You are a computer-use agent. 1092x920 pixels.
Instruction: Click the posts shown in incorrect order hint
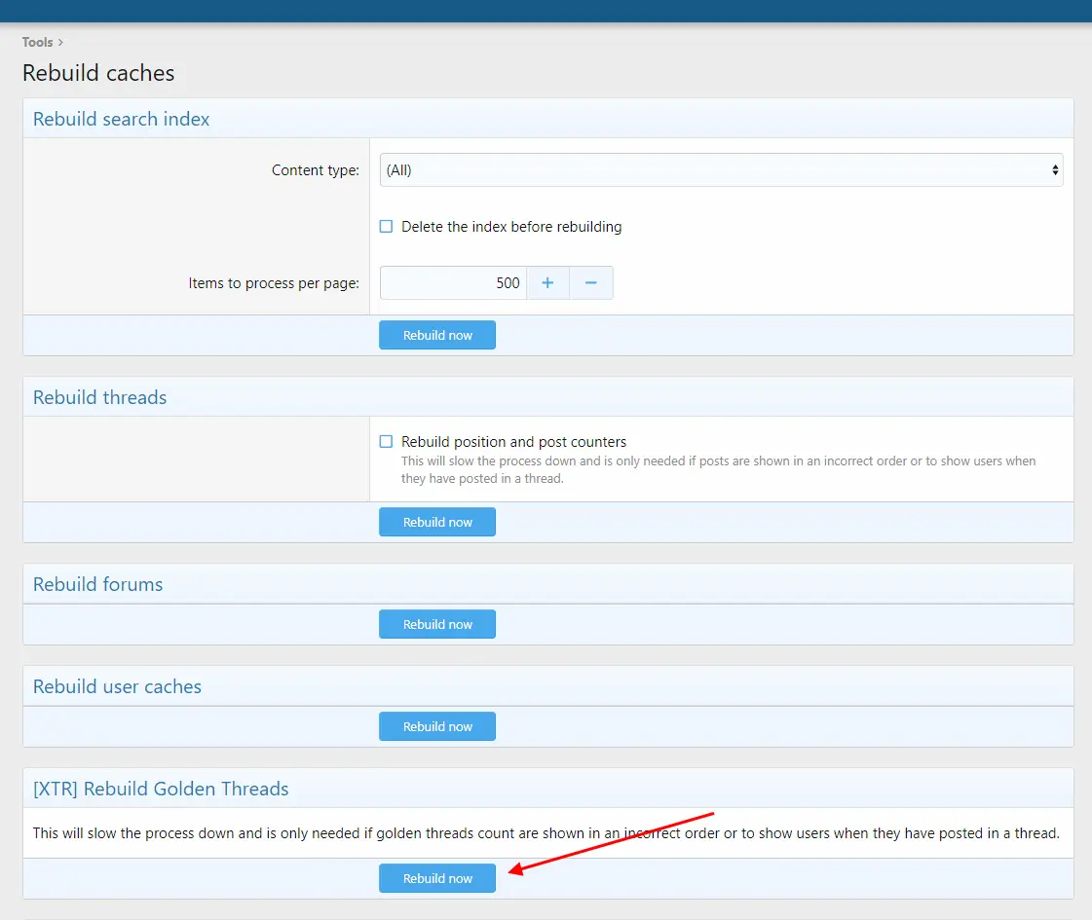tap(718, 470)
